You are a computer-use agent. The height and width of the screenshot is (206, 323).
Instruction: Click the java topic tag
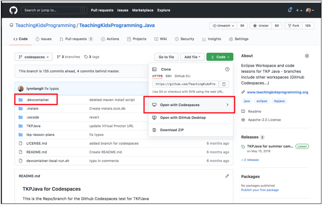247,101
